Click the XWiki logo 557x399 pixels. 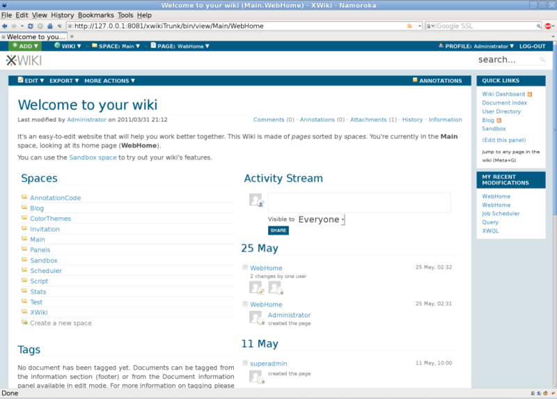point(24,61)
